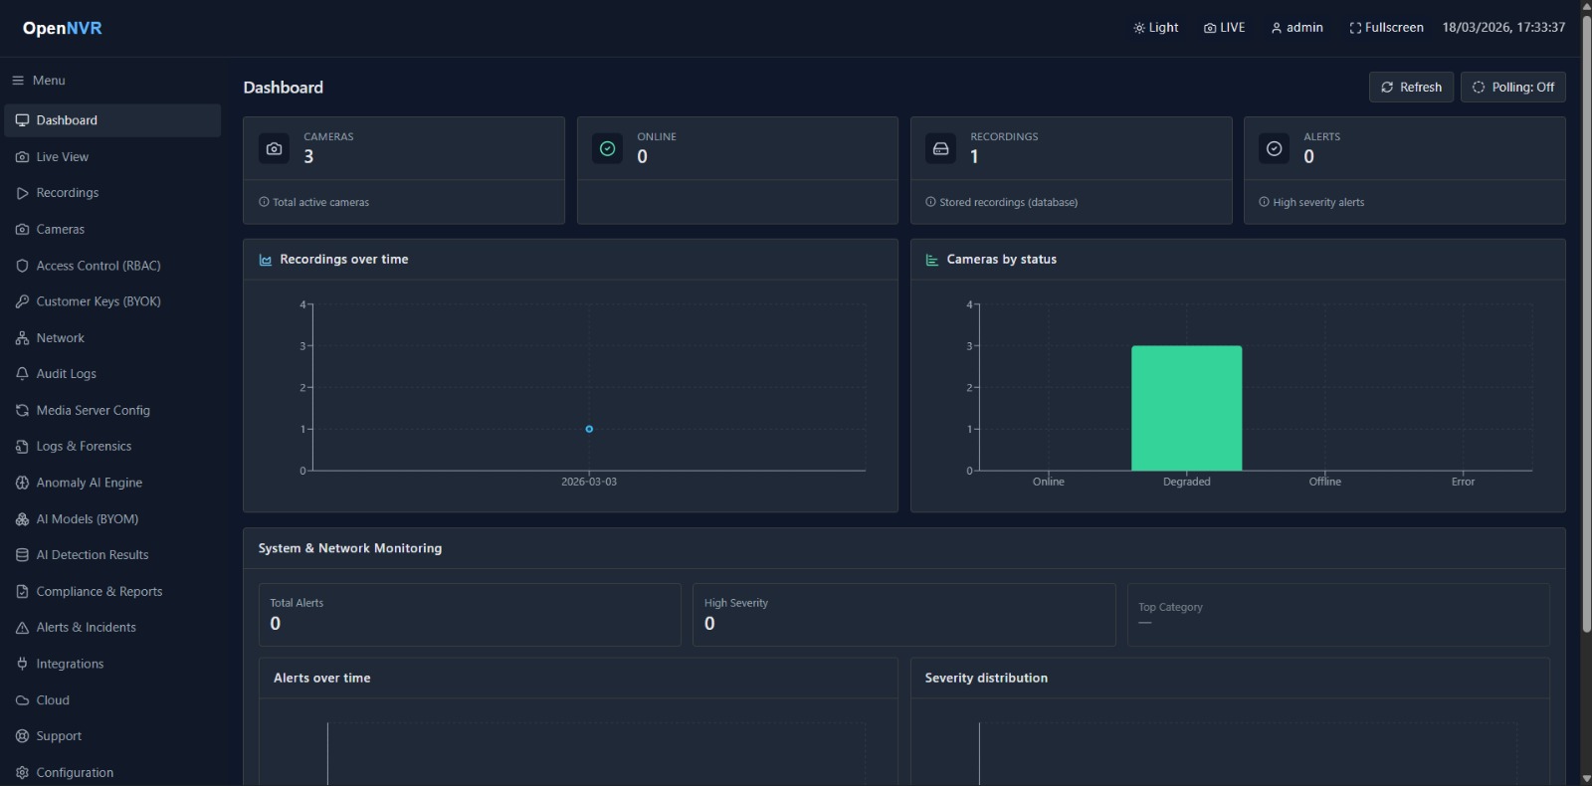Image resolution: width=1592 pixels, height=786 pixels.
Task: Open Customer Keys (BYOK) link
Action: [112, 301]
